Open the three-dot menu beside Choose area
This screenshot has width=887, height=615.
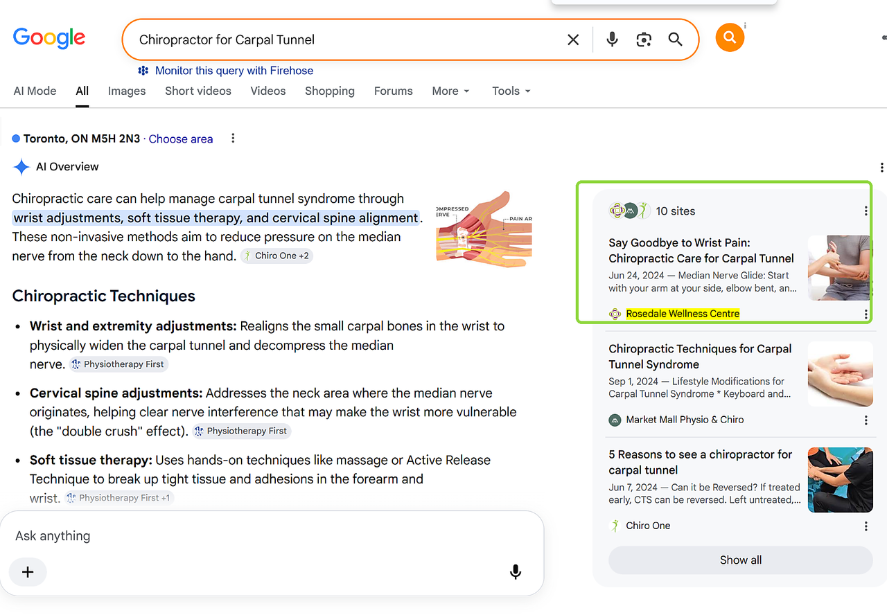tap(233, 139)
